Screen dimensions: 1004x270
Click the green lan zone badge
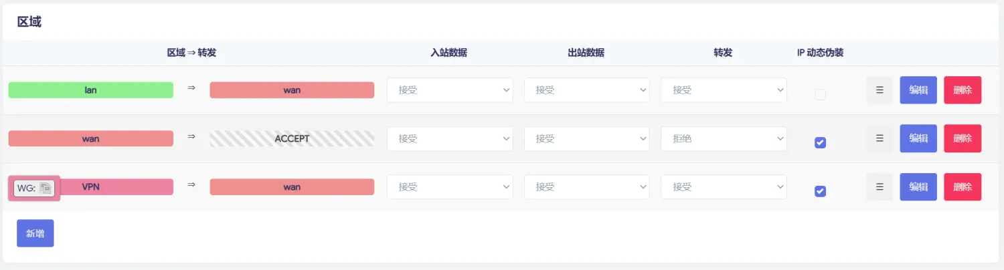tap(90, 90)
